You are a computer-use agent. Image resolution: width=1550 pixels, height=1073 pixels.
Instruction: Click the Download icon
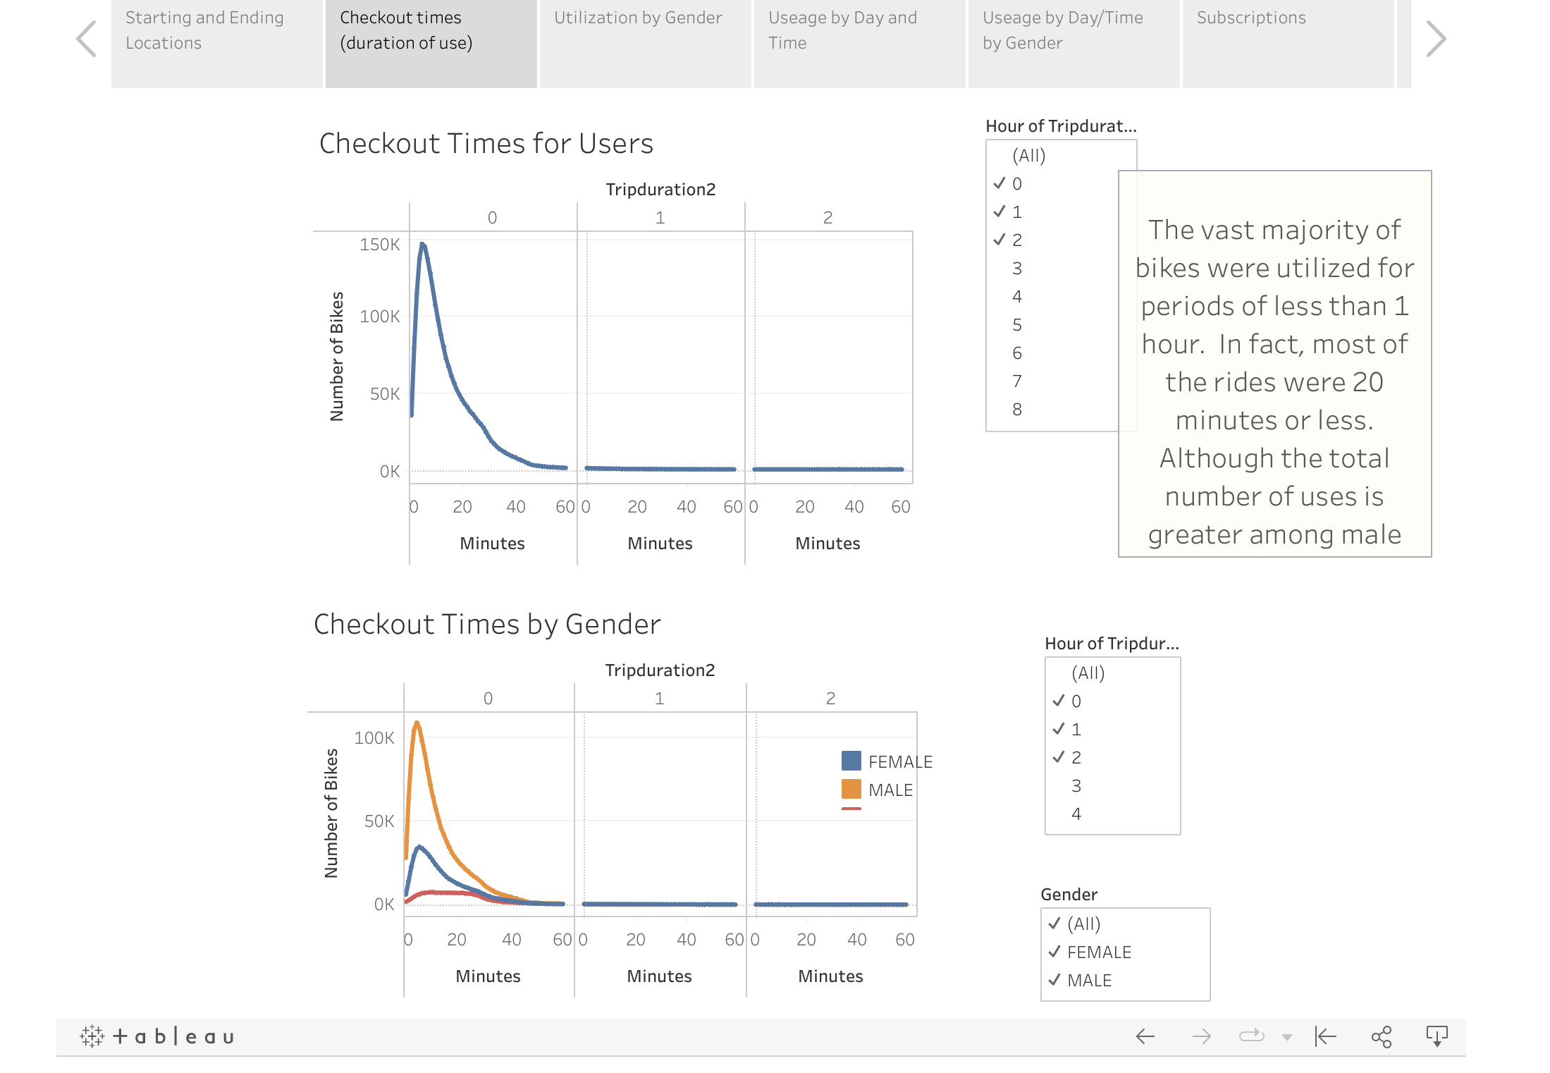[x=1437, y=1036]
